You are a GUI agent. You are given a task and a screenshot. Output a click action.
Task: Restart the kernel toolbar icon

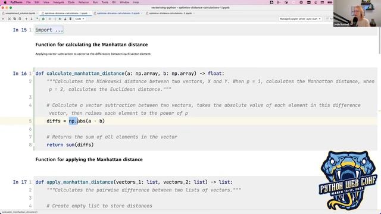tap(55, 18)
